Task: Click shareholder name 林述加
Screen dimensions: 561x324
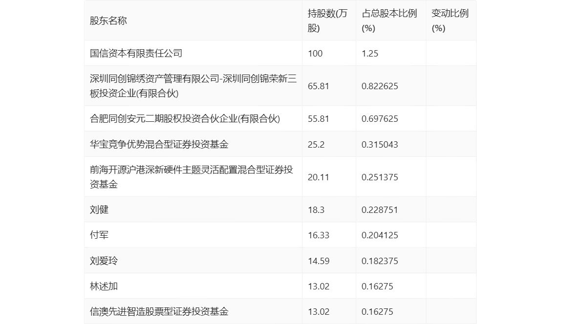Action: (x=104, y=286)
